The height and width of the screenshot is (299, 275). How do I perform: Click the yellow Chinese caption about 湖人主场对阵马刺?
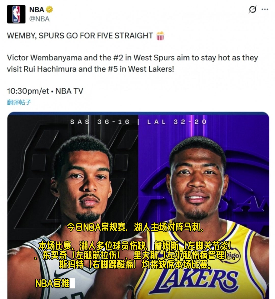(x=135, y=227)
